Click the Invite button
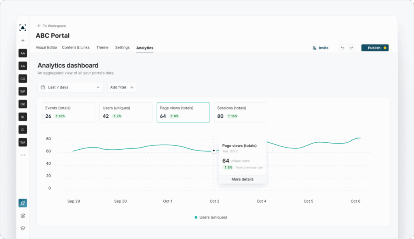The width and height of the screenshot is (414, 239). coord(320,48)
